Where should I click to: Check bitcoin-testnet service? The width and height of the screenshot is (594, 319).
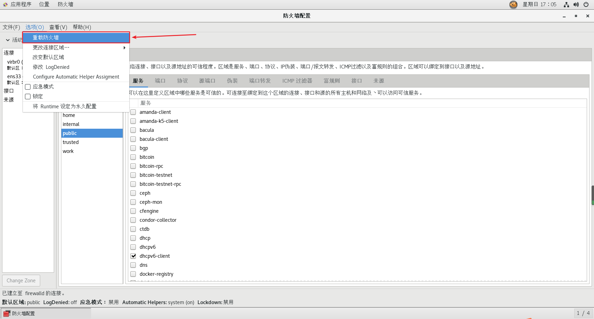pos(133,175)
